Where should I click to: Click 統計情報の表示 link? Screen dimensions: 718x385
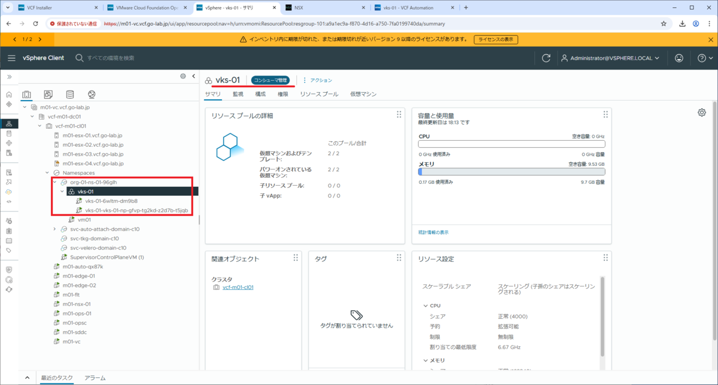click(433, 232)
